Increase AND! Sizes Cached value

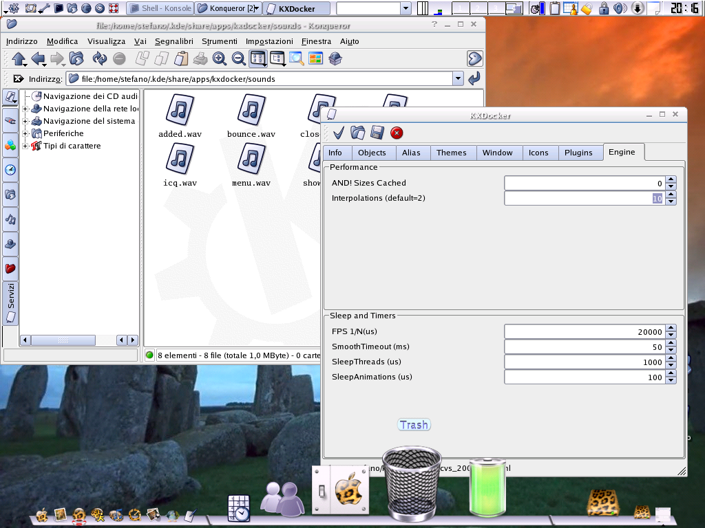pos(671,179)
